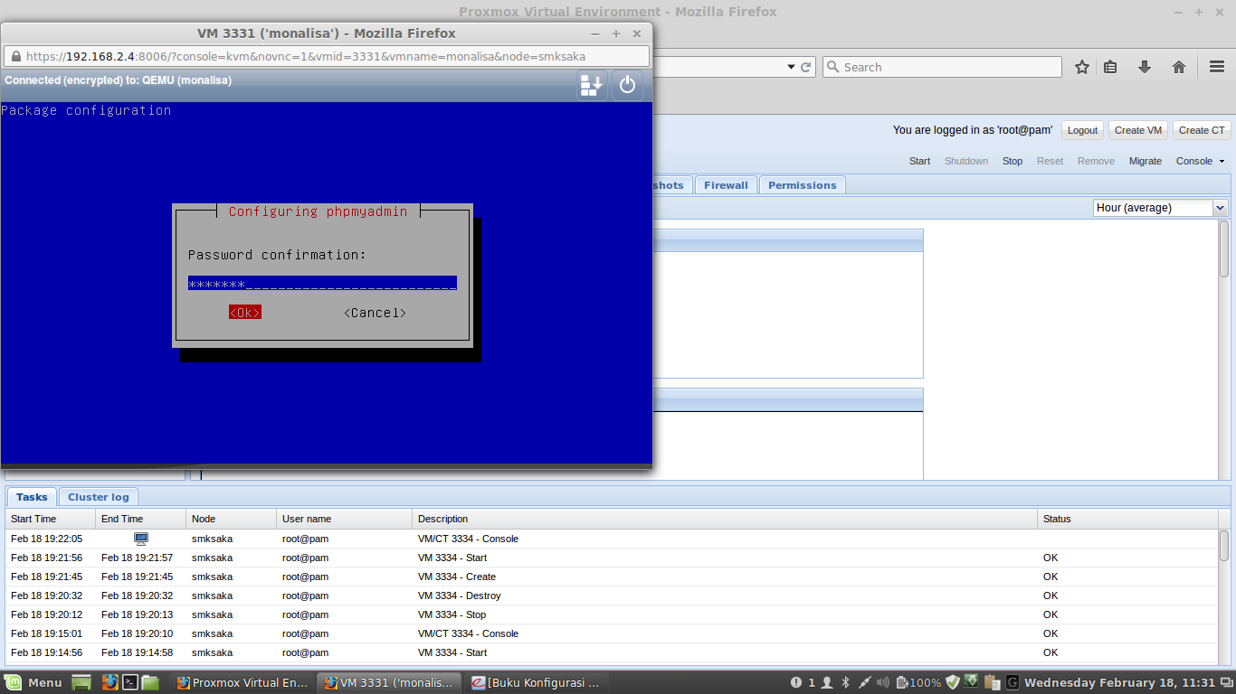Open Firefox downloads arrow icon
The image size is (1236, 694).
click(x=1145, y=67)
